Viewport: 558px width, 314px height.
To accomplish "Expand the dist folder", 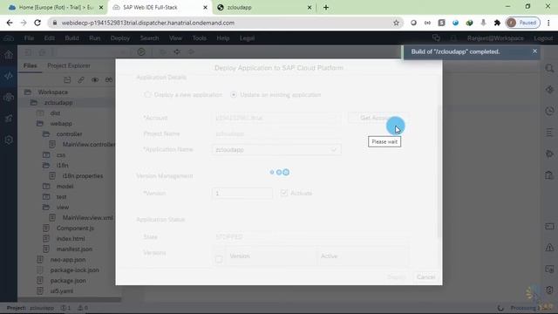I will point(40,113).
